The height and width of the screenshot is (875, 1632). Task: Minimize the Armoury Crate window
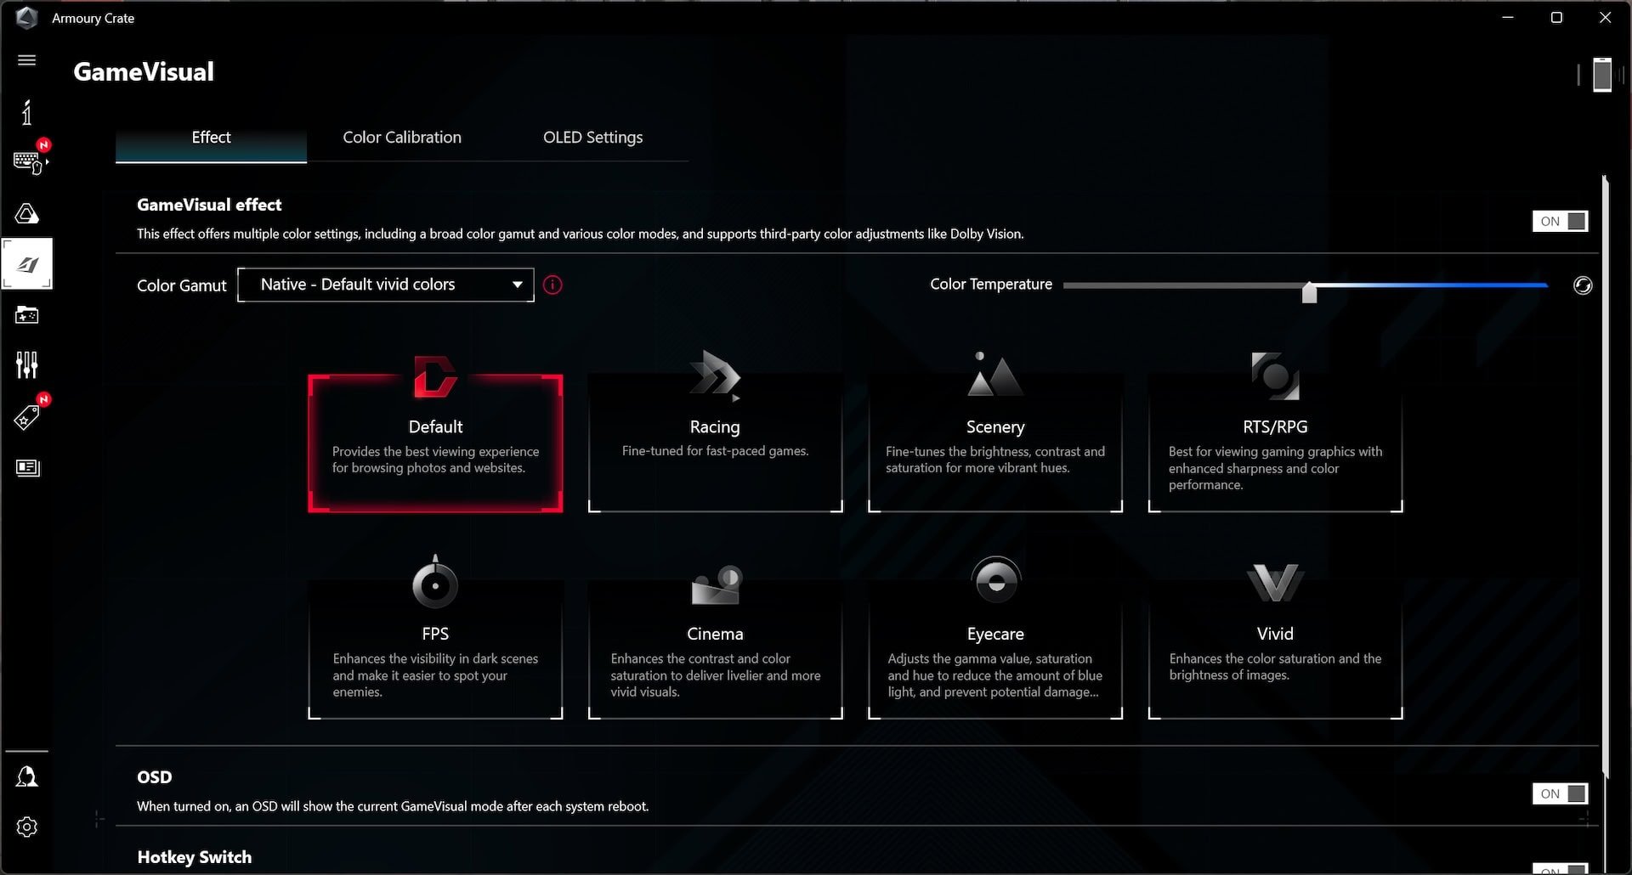point(1508,18)
